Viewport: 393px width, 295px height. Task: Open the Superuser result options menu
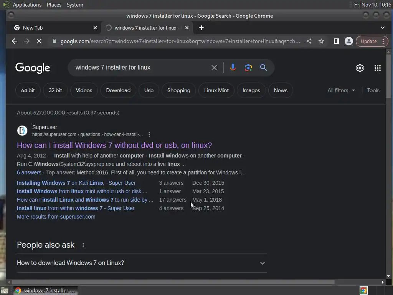149,134
